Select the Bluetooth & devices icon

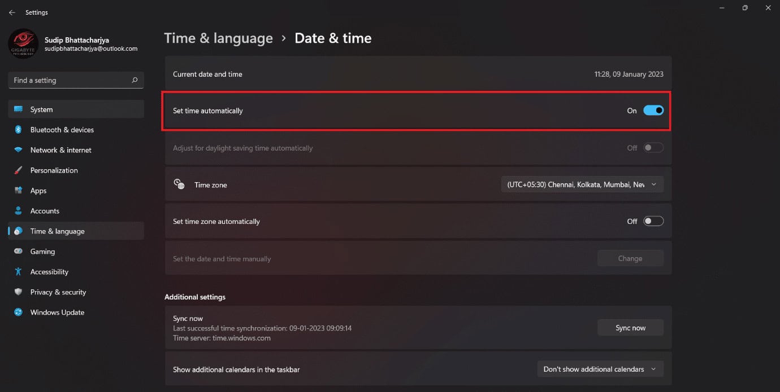click(19, 130)
